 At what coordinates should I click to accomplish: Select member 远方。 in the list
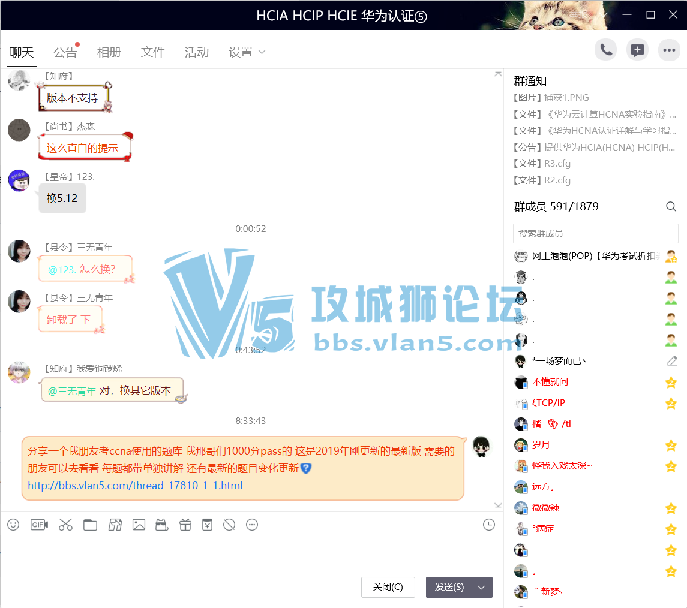point(595,487)
